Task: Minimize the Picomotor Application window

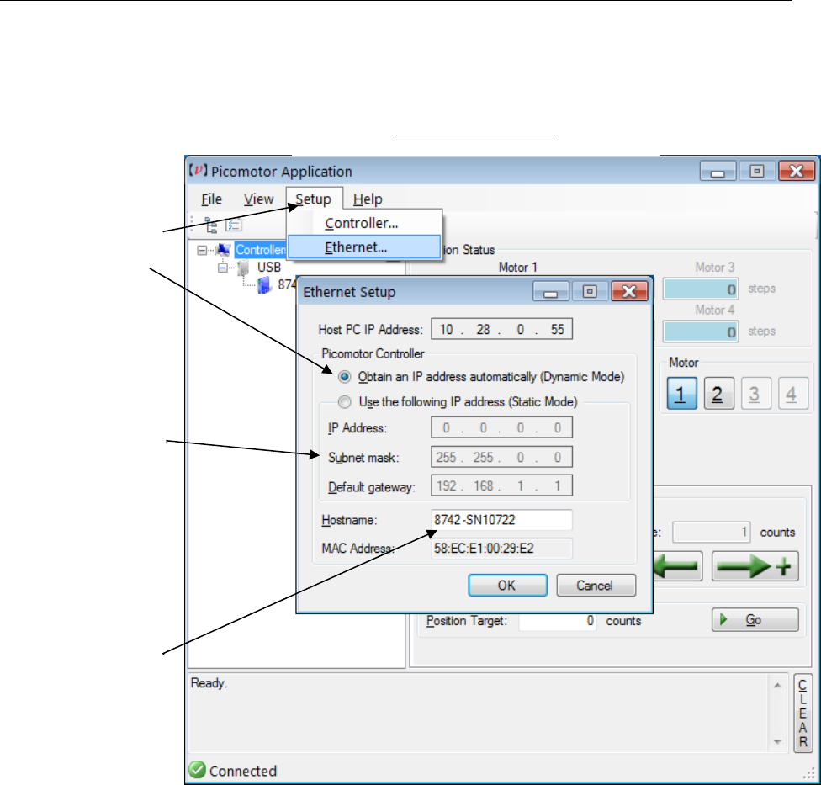Action: [718, 171]
